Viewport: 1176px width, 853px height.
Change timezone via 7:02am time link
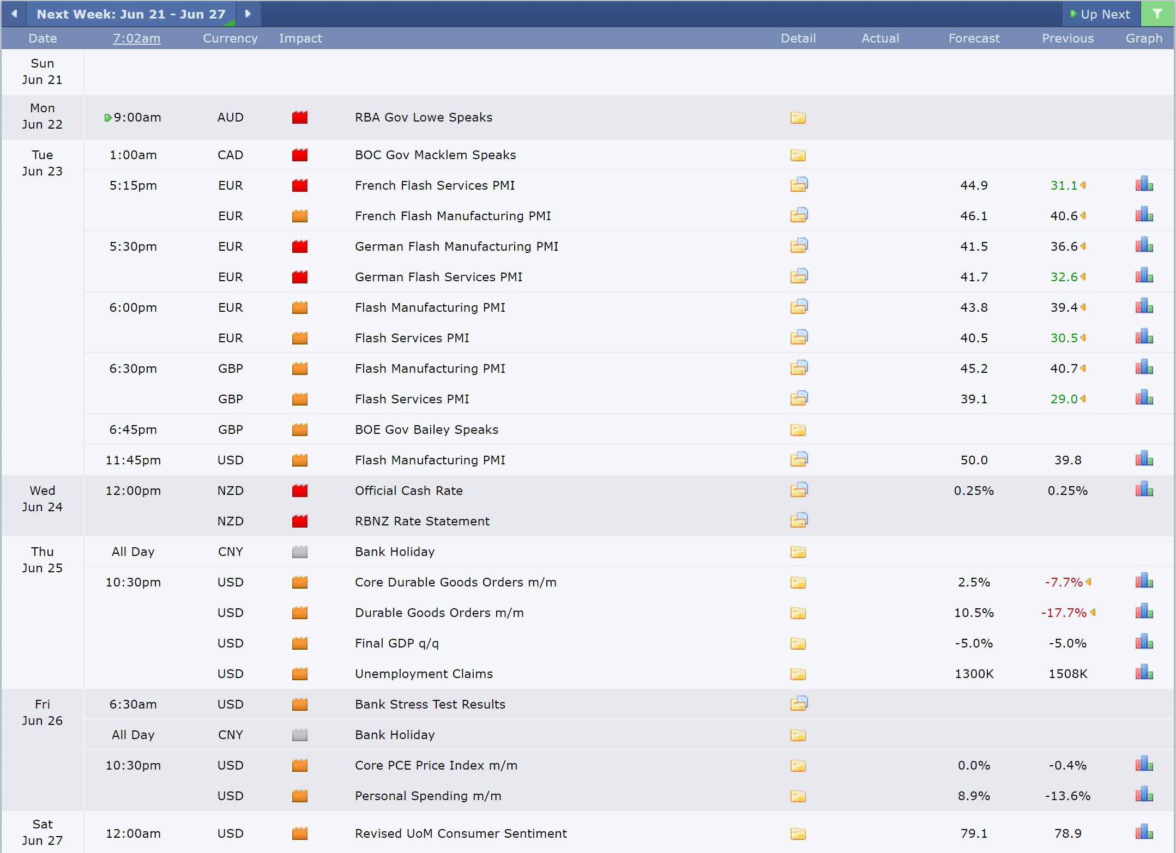(136, 38)
